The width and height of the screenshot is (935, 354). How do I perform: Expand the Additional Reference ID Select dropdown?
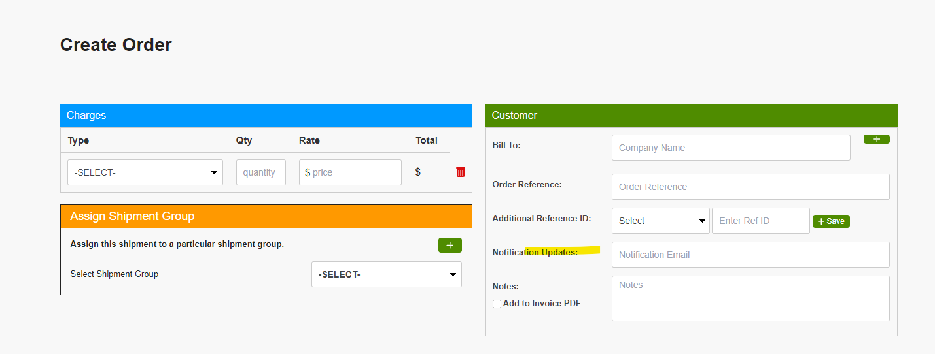pyautogui.click(x=661, y=221)
